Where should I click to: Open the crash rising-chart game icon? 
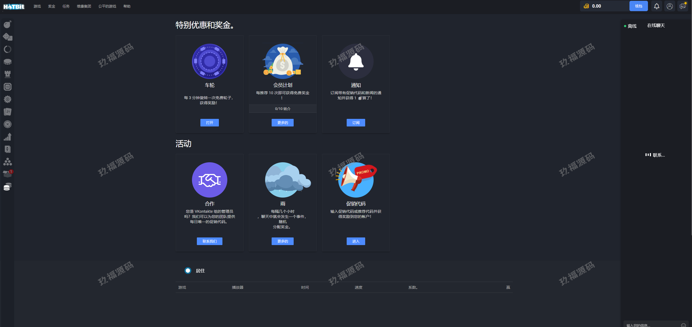click(x=8, y=137)
